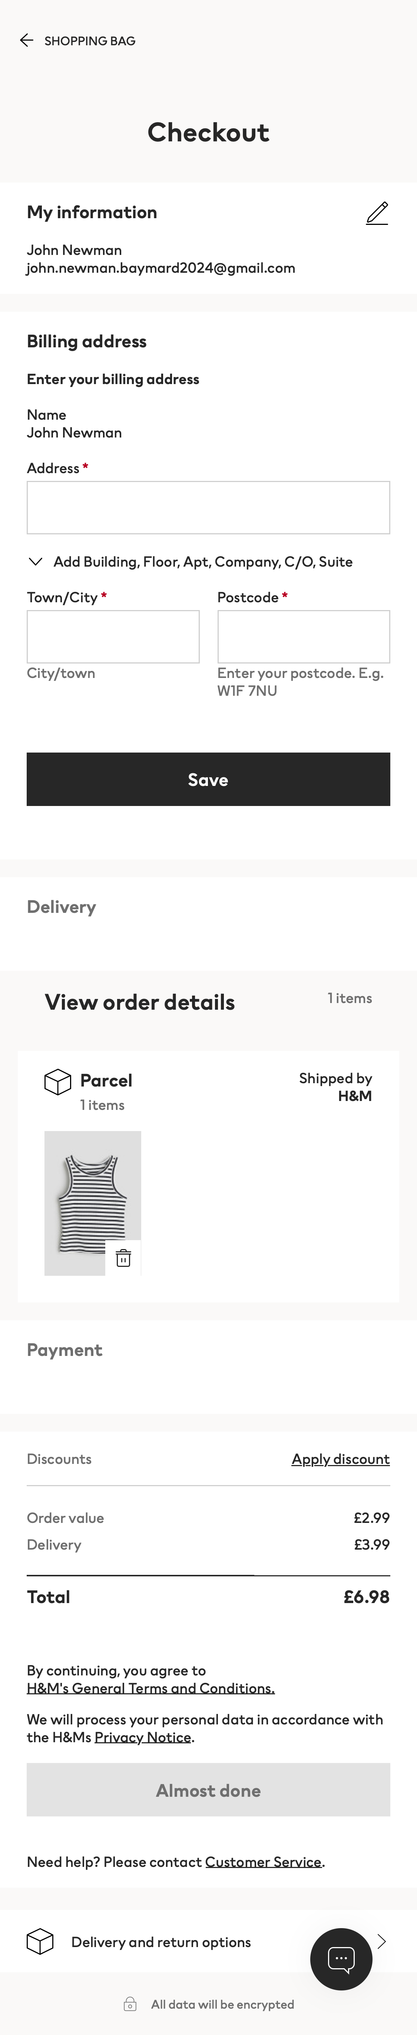This screenshot has height=2035, width=417.
Task: Open H&M's General Terms and Conditions
Action: 151,1687
